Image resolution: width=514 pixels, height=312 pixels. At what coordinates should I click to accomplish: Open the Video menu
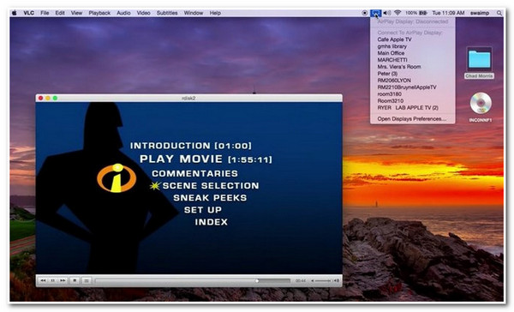[143, 13]
